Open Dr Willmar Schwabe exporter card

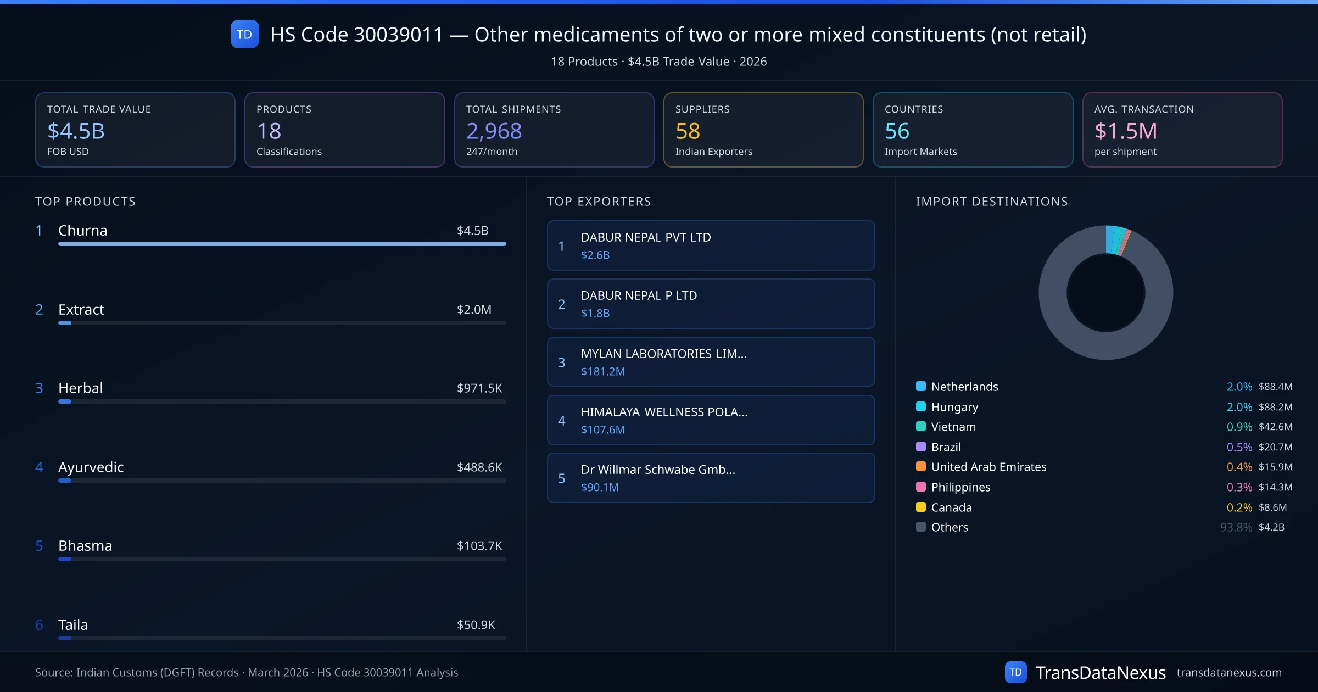click(711, 478)
